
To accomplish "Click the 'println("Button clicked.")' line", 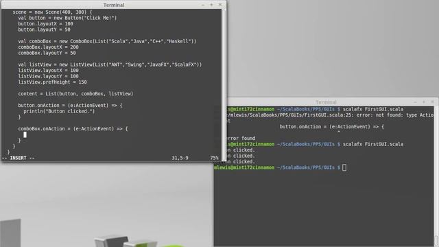I will [x=59, y=111].
